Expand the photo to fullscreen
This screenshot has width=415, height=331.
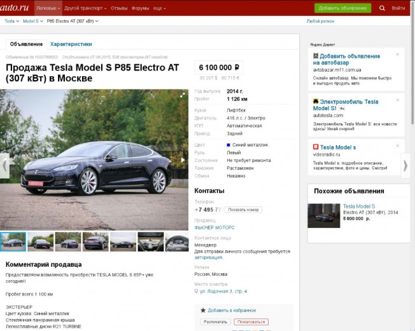(182, 95)
